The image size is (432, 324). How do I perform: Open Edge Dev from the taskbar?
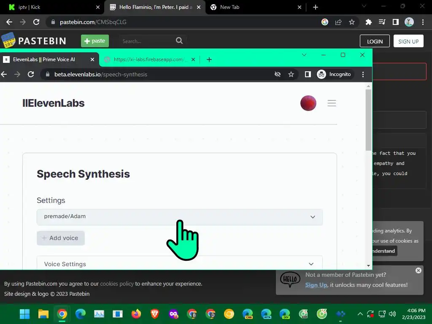pos(285,314)
